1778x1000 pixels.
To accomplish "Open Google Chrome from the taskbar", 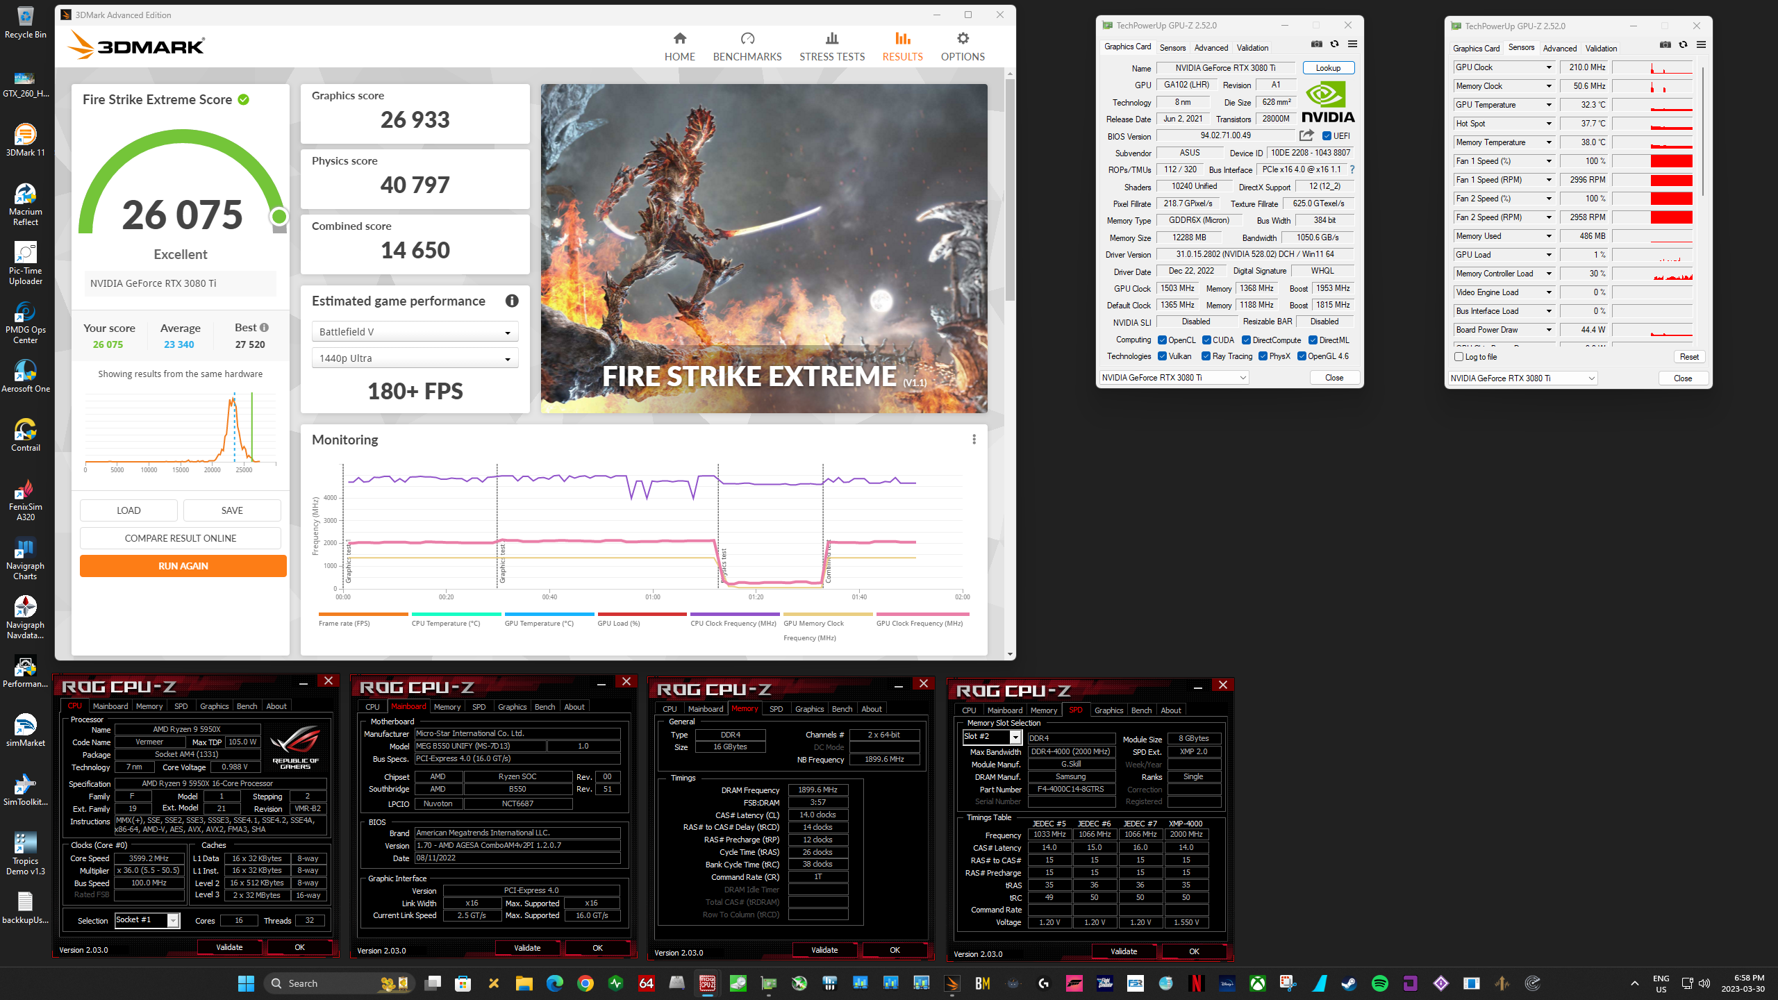I will pyautogui.click(x=585, y=983).
